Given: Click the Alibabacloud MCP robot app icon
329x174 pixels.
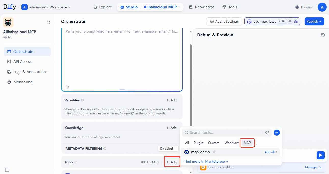Looking at the screenshot, I should 8,23.
